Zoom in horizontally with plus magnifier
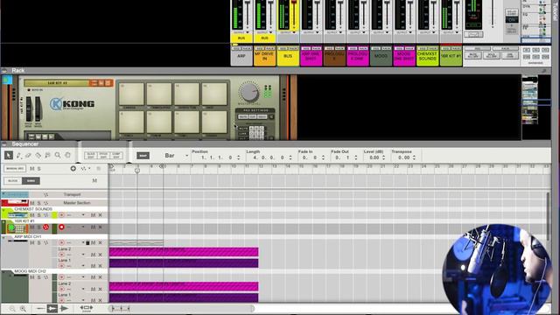Viewport: 560px width, 315px height. [24, 309]
